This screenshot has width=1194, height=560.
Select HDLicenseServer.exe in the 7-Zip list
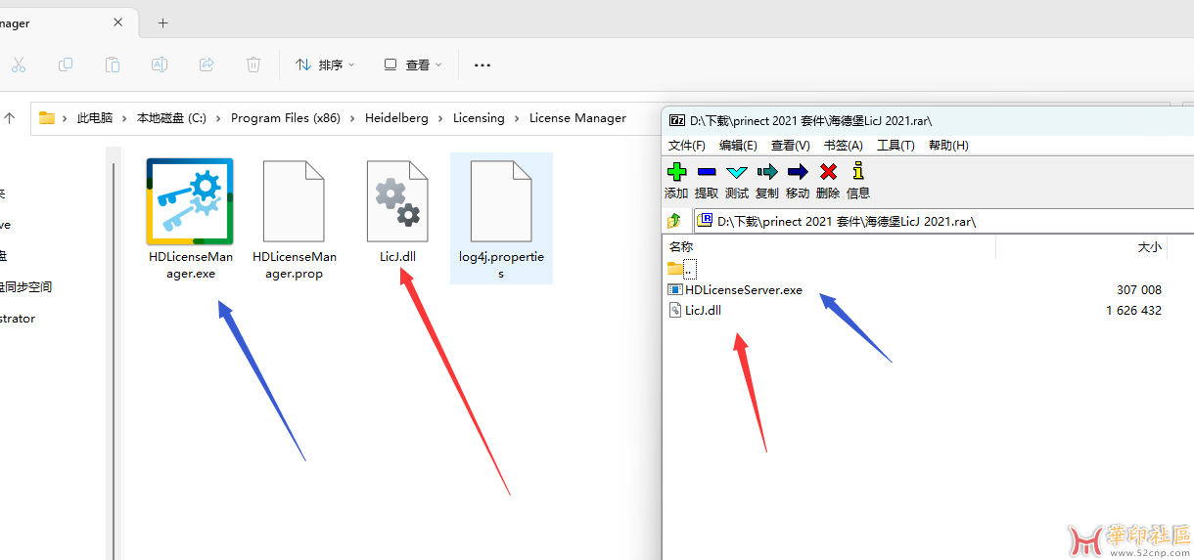pyautogui.click(x=735, y=289)
